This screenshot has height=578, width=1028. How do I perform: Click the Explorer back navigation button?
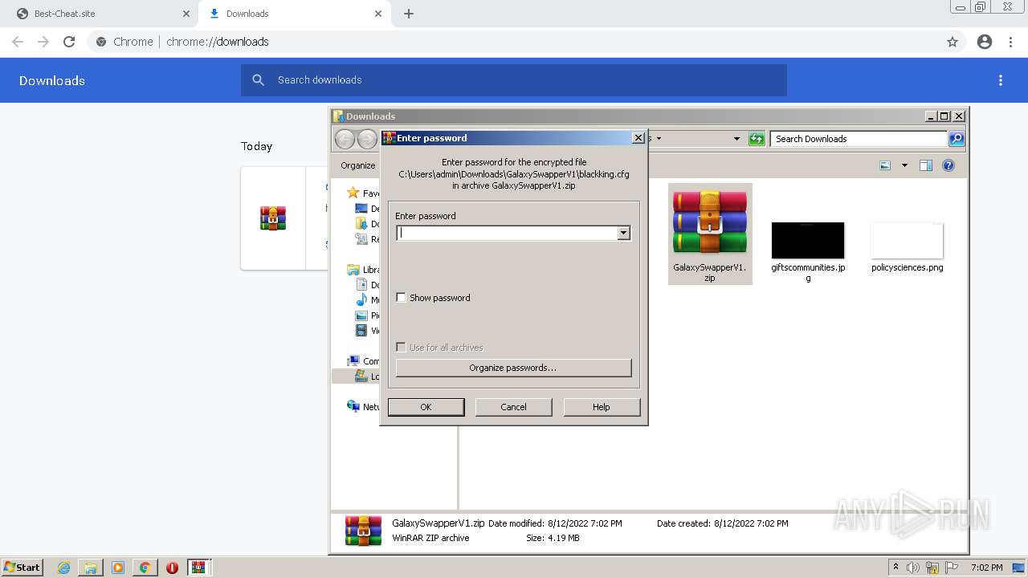345,139
